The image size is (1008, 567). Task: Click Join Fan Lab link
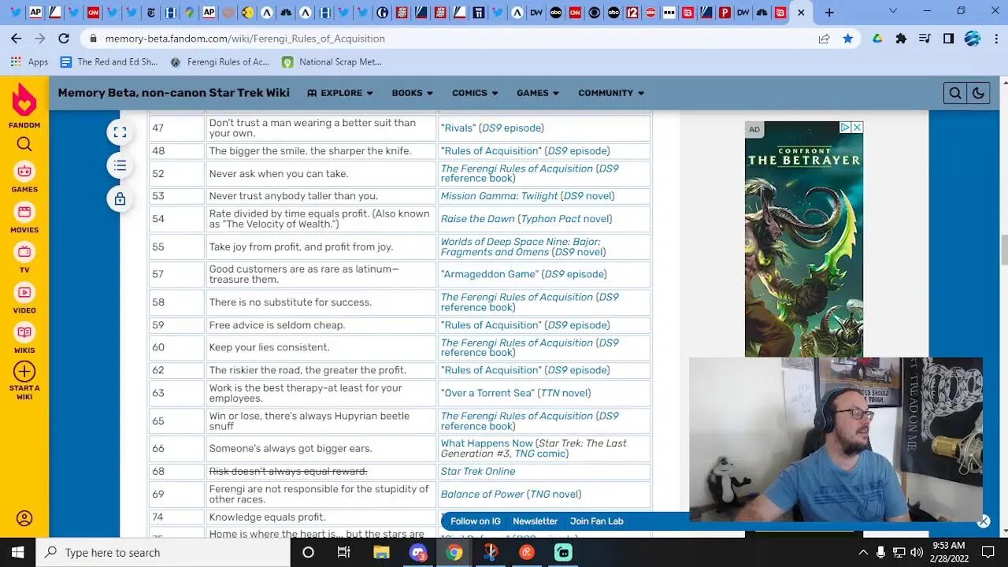point(596,521)
